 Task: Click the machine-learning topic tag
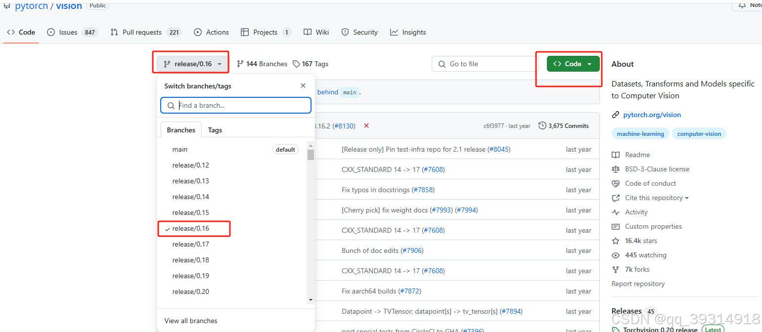pos(640,134)
